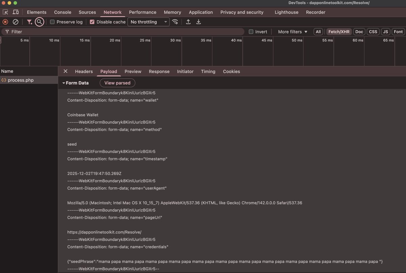Viewport: 406px width, 273px height.
Task: Click the timestamp 2025-12-02T19:47:50.269Z
Action: (94, 174)
